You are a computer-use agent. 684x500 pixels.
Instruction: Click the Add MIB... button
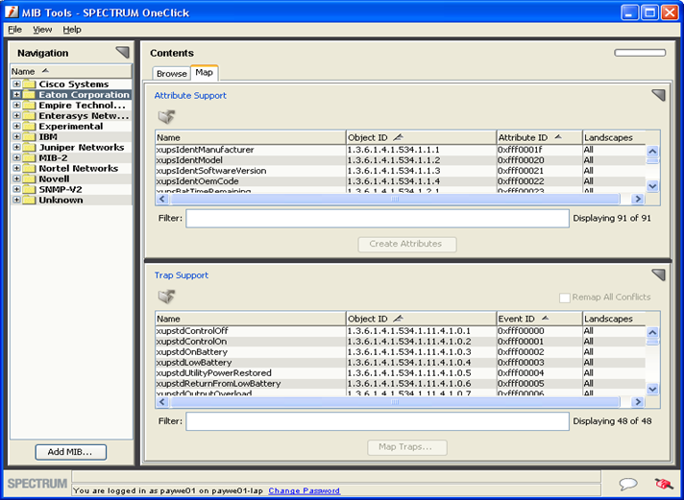click(70, 452)
